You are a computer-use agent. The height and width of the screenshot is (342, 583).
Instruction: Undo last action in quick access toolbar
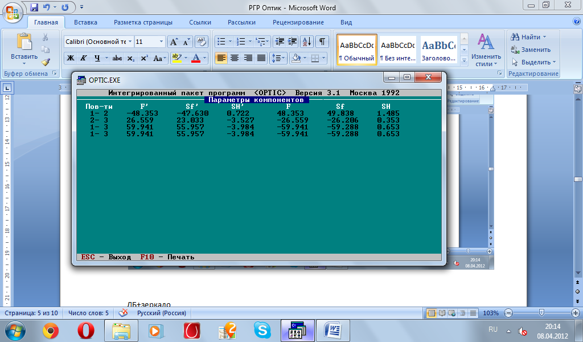pyautogui.click(x=47, y=7)
